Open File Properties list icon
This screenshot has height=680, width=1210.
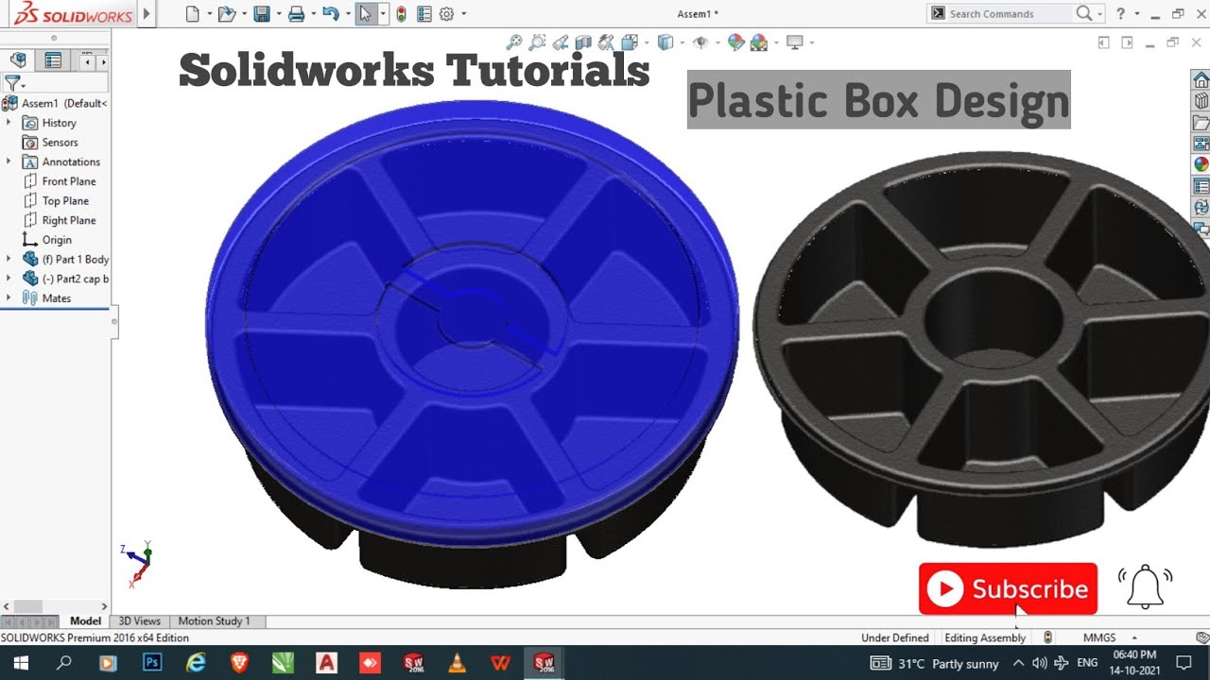coord(423,14)
